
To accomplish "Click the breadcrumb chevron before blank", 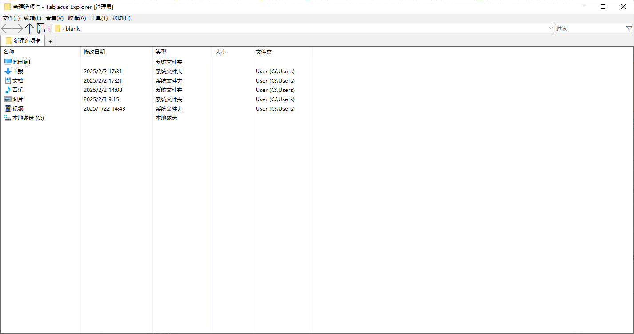I will pos(63,28).
